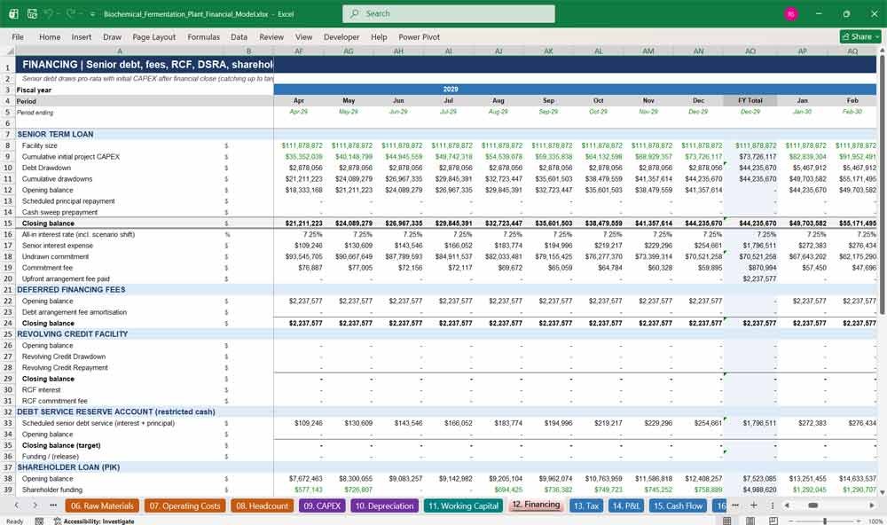Open the File menu

pos(18,36)
